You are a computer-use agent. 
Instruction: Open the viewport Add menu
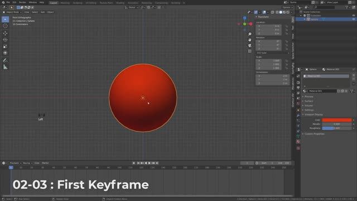(42, 12)
